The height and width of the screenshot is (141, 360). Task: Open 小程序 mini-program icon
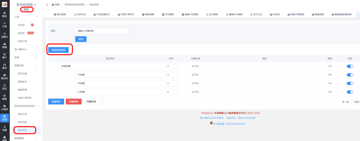(x=5, y=107)
